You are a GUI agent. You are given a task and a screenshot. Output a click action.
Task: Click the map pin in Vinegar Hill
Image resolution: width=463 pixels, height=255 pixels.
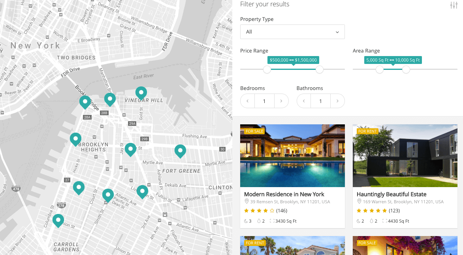[x=141, y=93]
